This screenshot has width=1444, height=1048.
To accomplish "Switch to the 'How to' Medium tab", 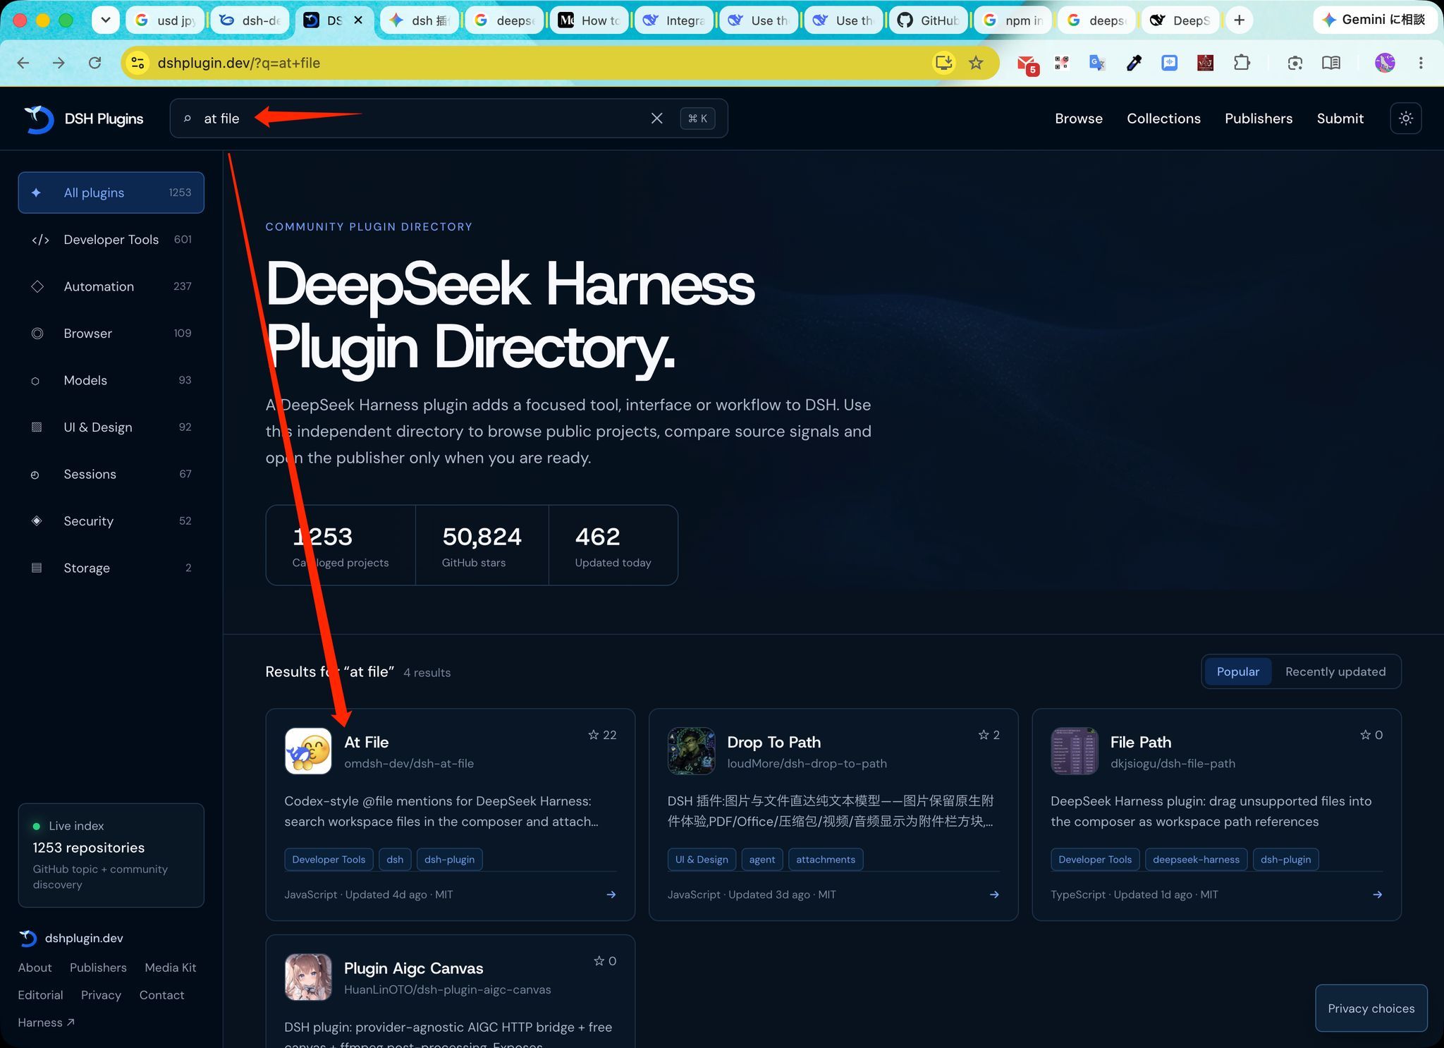I will point(589,20).
